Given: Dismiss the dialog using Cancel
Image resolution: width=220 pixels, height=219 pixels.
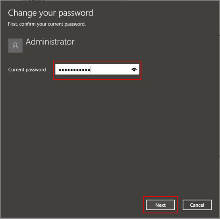Looking at the screenshot, I should (x=197, y=205).
